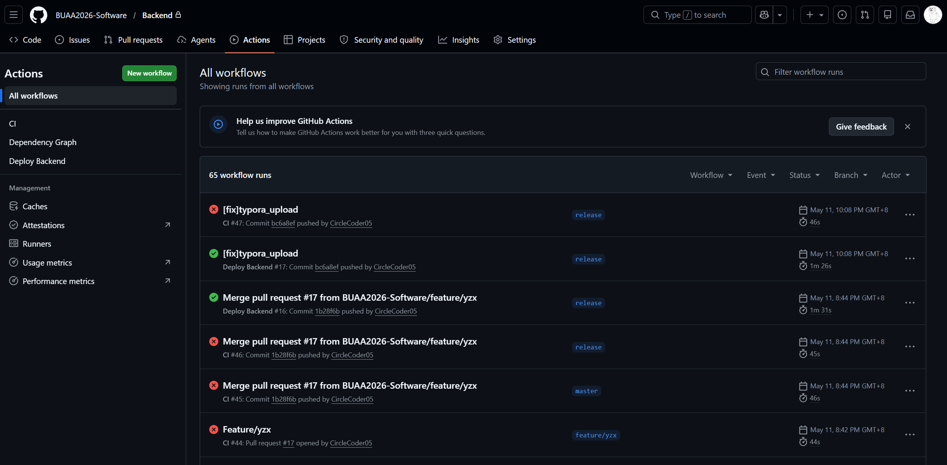Open the Deploy Backend #16 merge run
Screen dimensions: 947x465
(350, 298)
